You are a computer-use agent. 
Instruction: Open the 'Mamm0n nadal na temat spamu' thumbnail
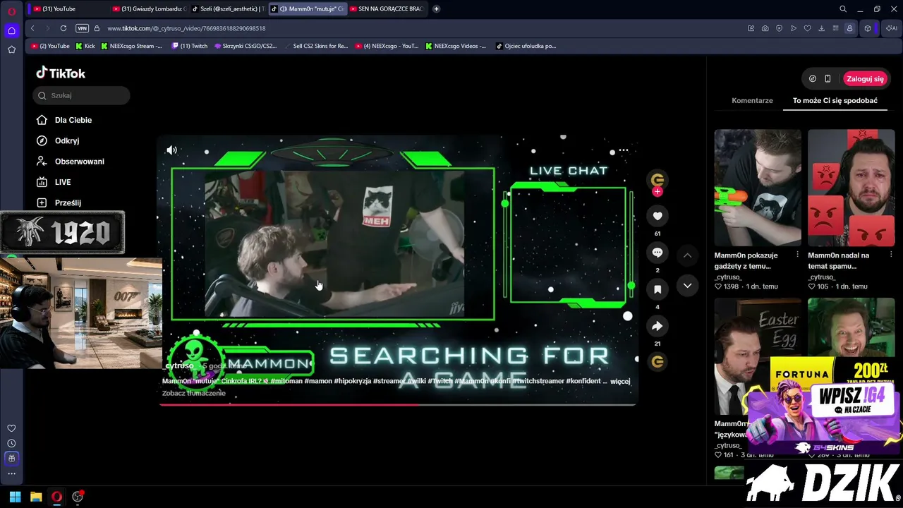(x=852, y=188)
